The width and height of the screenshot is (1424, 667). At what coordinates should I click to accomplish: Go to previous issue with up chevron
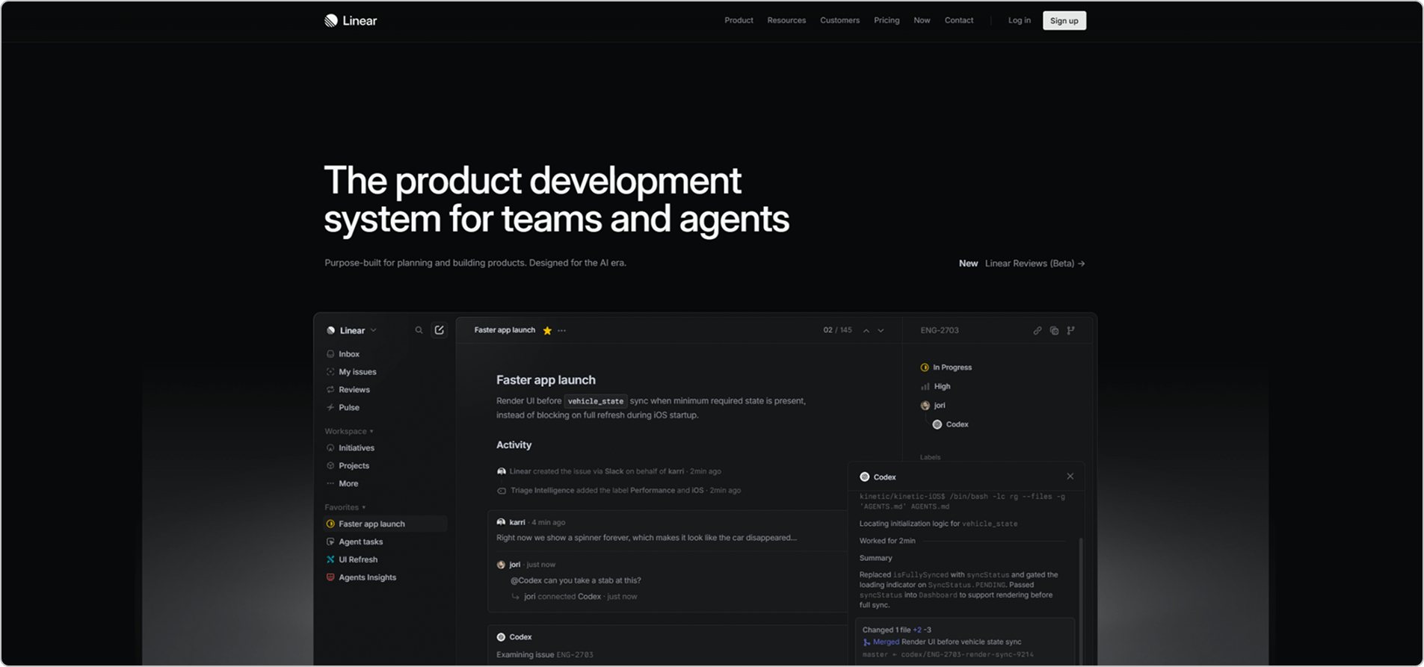point(866,331)
